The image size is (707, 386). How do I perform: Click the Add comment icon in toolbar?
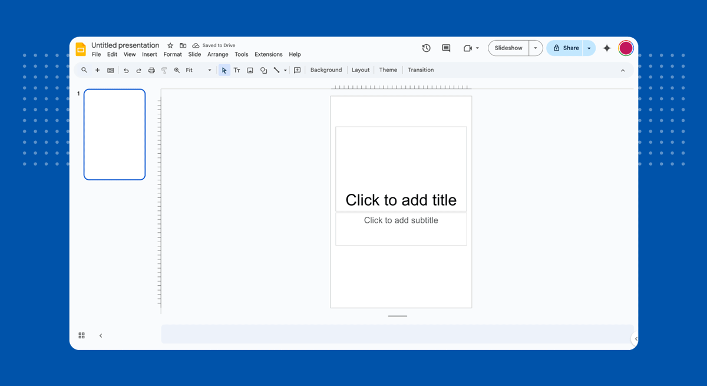tap(298, 70)
